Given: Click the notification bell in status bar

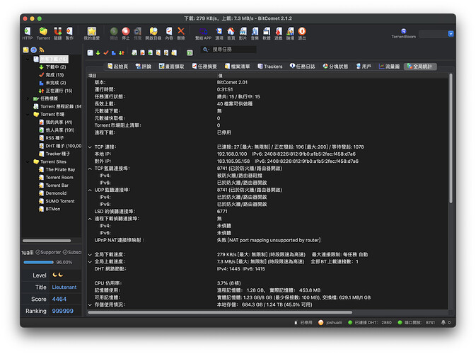Looking at the screenshot, I should [443, 322].
